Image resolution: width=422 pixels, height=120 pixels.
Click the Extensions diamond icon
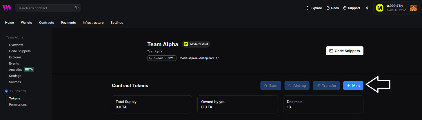coord(7,91)
